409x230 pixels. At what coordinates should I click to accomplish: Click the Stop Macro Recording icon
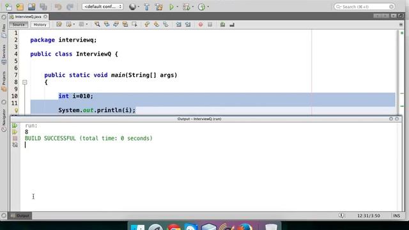coord(210,24)
